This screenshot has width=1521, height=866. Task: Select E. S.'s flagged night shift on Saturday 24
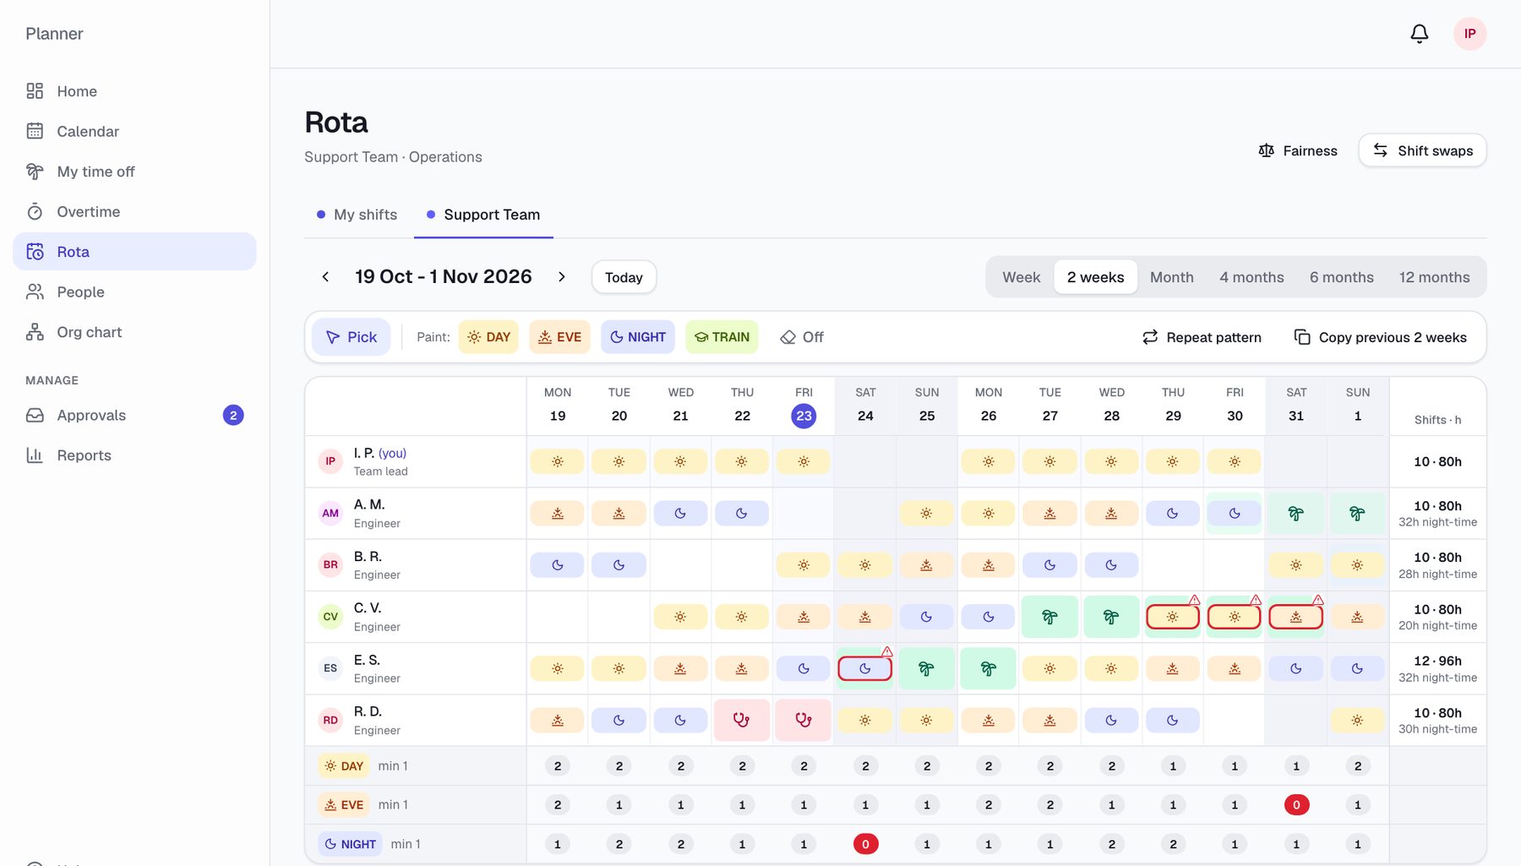pyautogui.click(x=865, y=668)
